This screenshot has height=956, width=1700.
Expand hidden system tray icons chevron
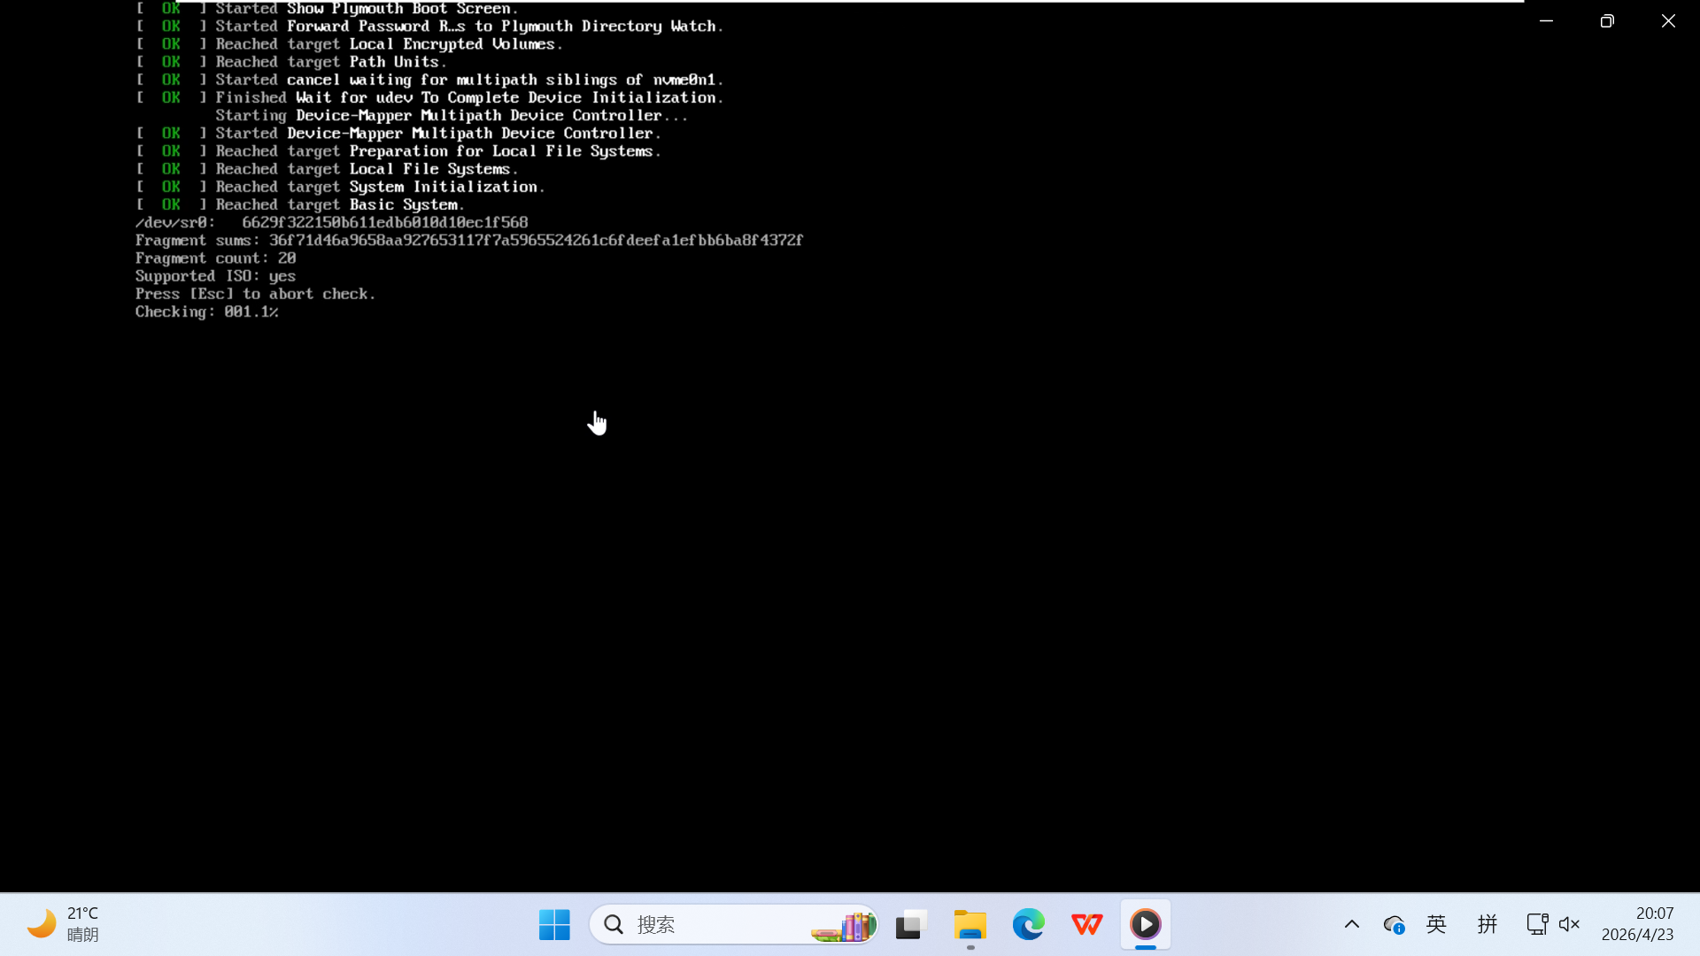point(1352,925)
